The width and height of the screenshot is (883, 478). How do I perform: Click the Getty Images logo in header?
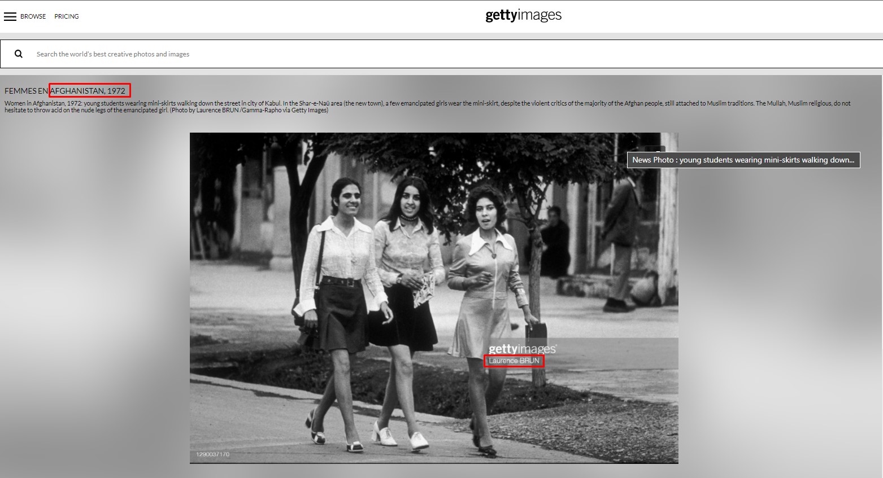pos(523,15)
